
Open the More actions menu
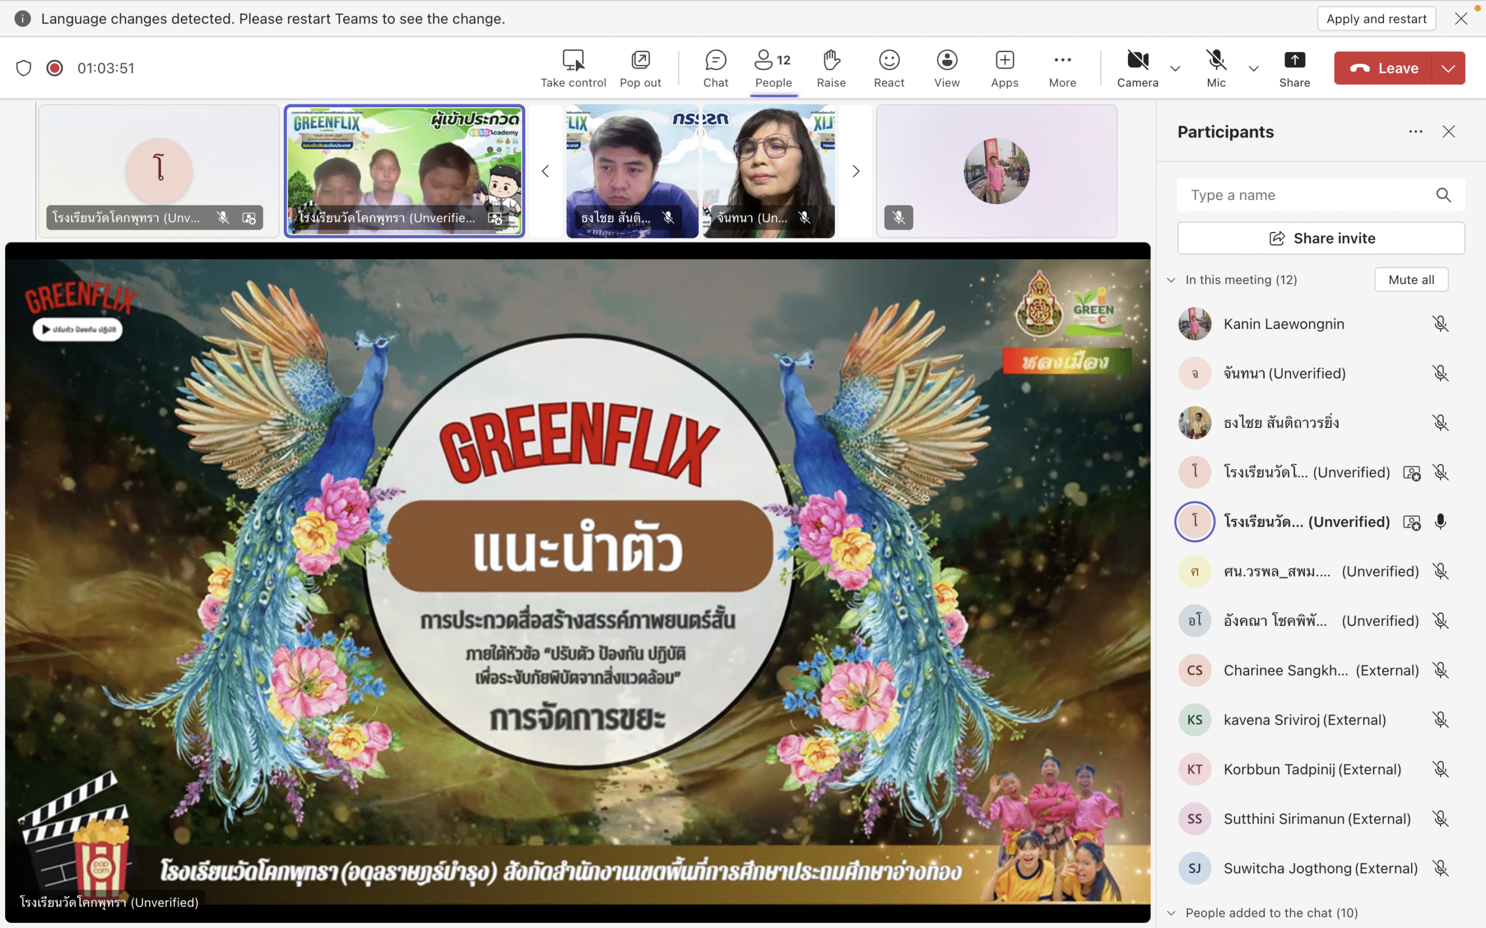1062,68
